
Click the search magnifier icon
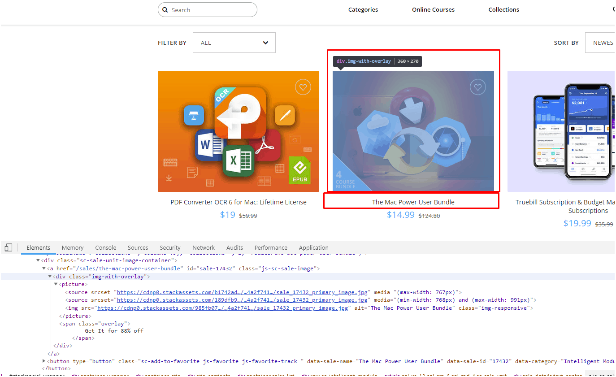click(x=165, y=10)
